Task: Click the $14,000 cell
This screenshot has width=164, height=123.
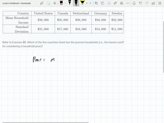Action: point(100,29)
